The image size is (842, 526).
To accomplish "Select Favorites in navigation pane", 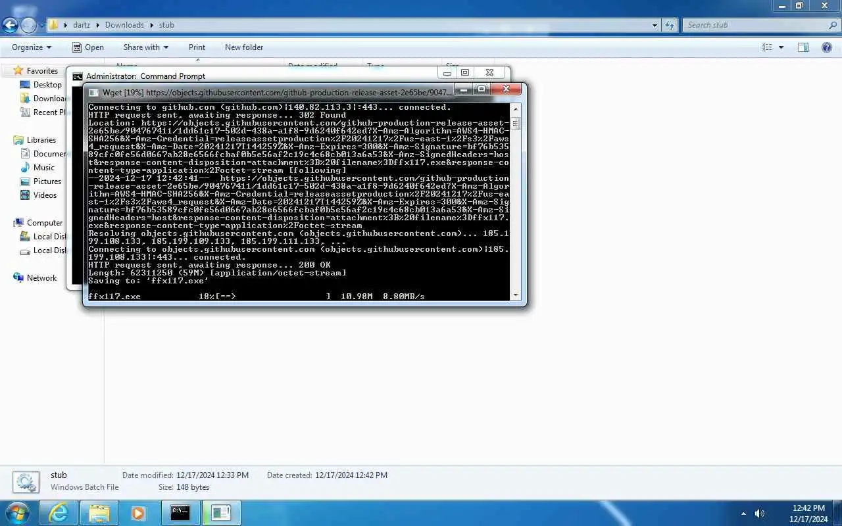I will pyautogui.click(x=42, y=71).
